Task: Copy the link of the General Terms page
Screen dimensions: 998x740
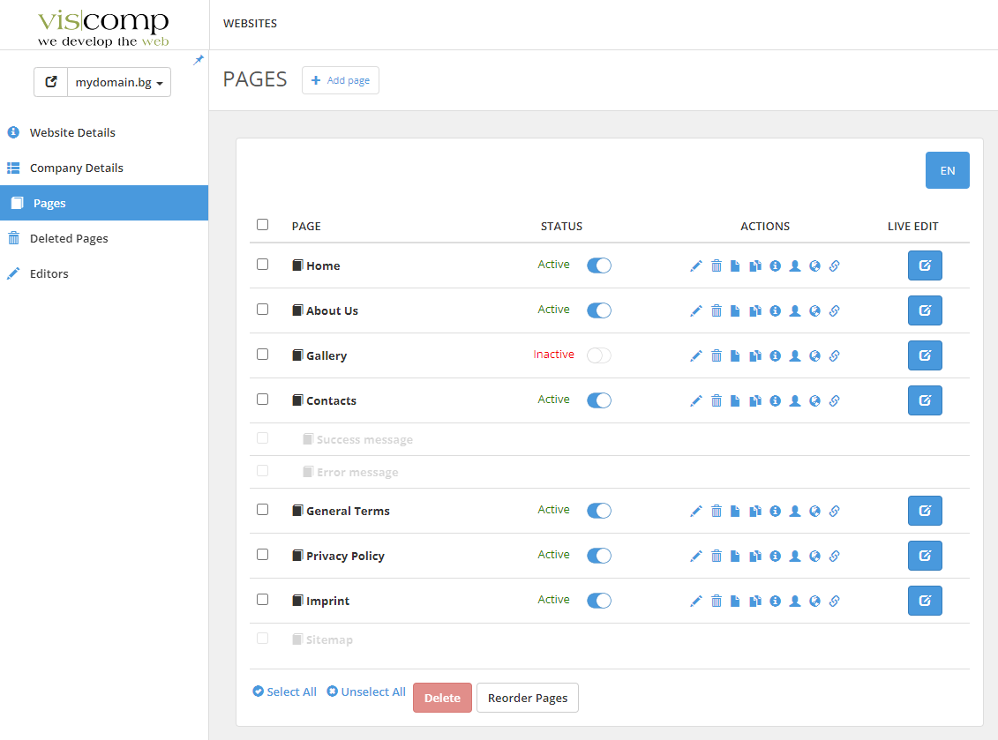Action: [833, 510]
